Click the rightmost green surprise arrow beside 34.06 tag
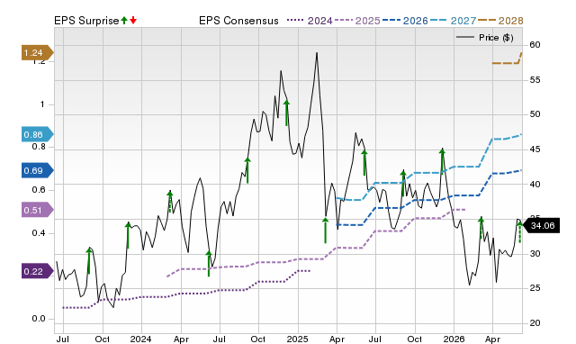This screenshot has height=344, width=576. pos(520,232)
